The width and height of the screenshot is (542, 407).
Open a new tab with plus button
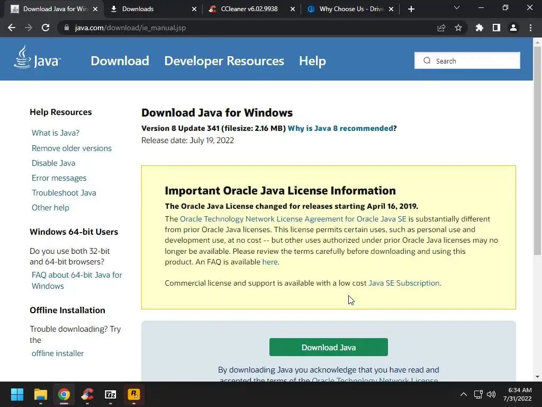click(x=411, y=9)
